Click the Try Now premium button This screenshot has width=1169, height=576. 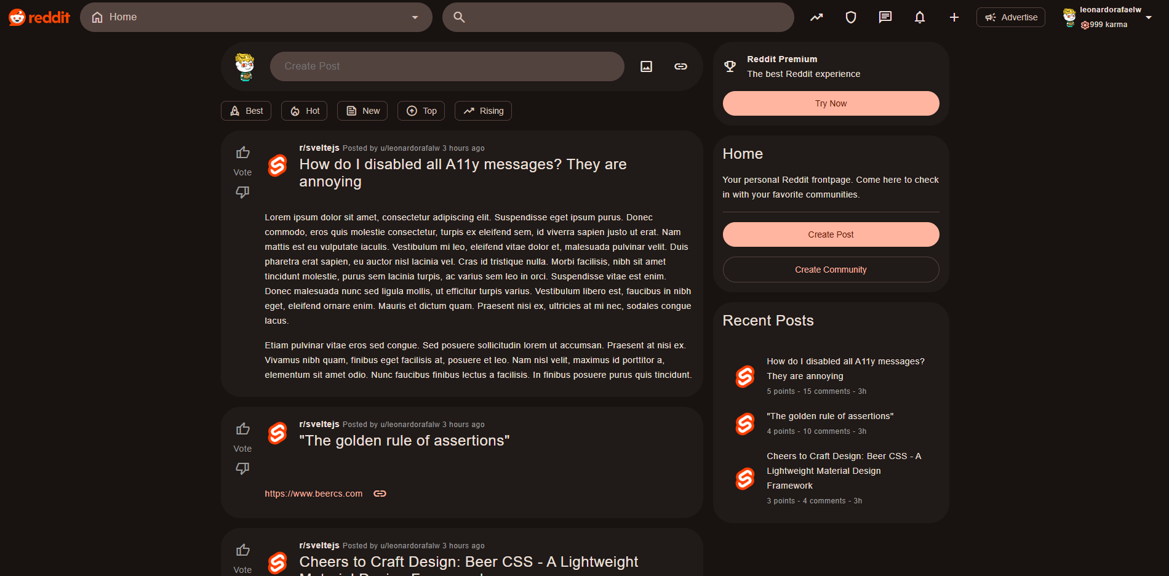[830, 103]
